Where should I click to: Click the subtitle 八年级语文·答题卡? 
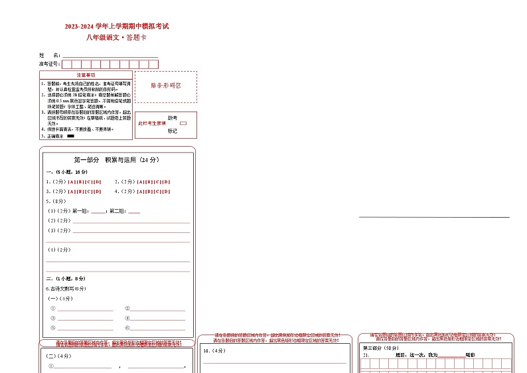[116, 37]
